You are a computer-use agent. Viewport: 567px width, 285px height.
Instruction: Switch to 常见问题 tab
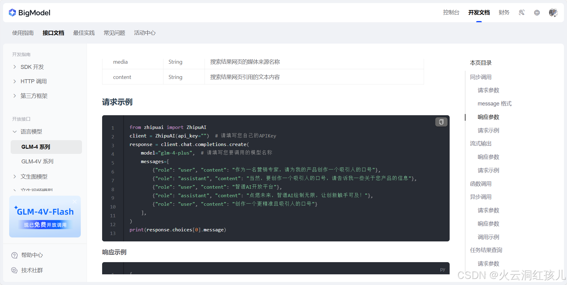pos(114,33)
